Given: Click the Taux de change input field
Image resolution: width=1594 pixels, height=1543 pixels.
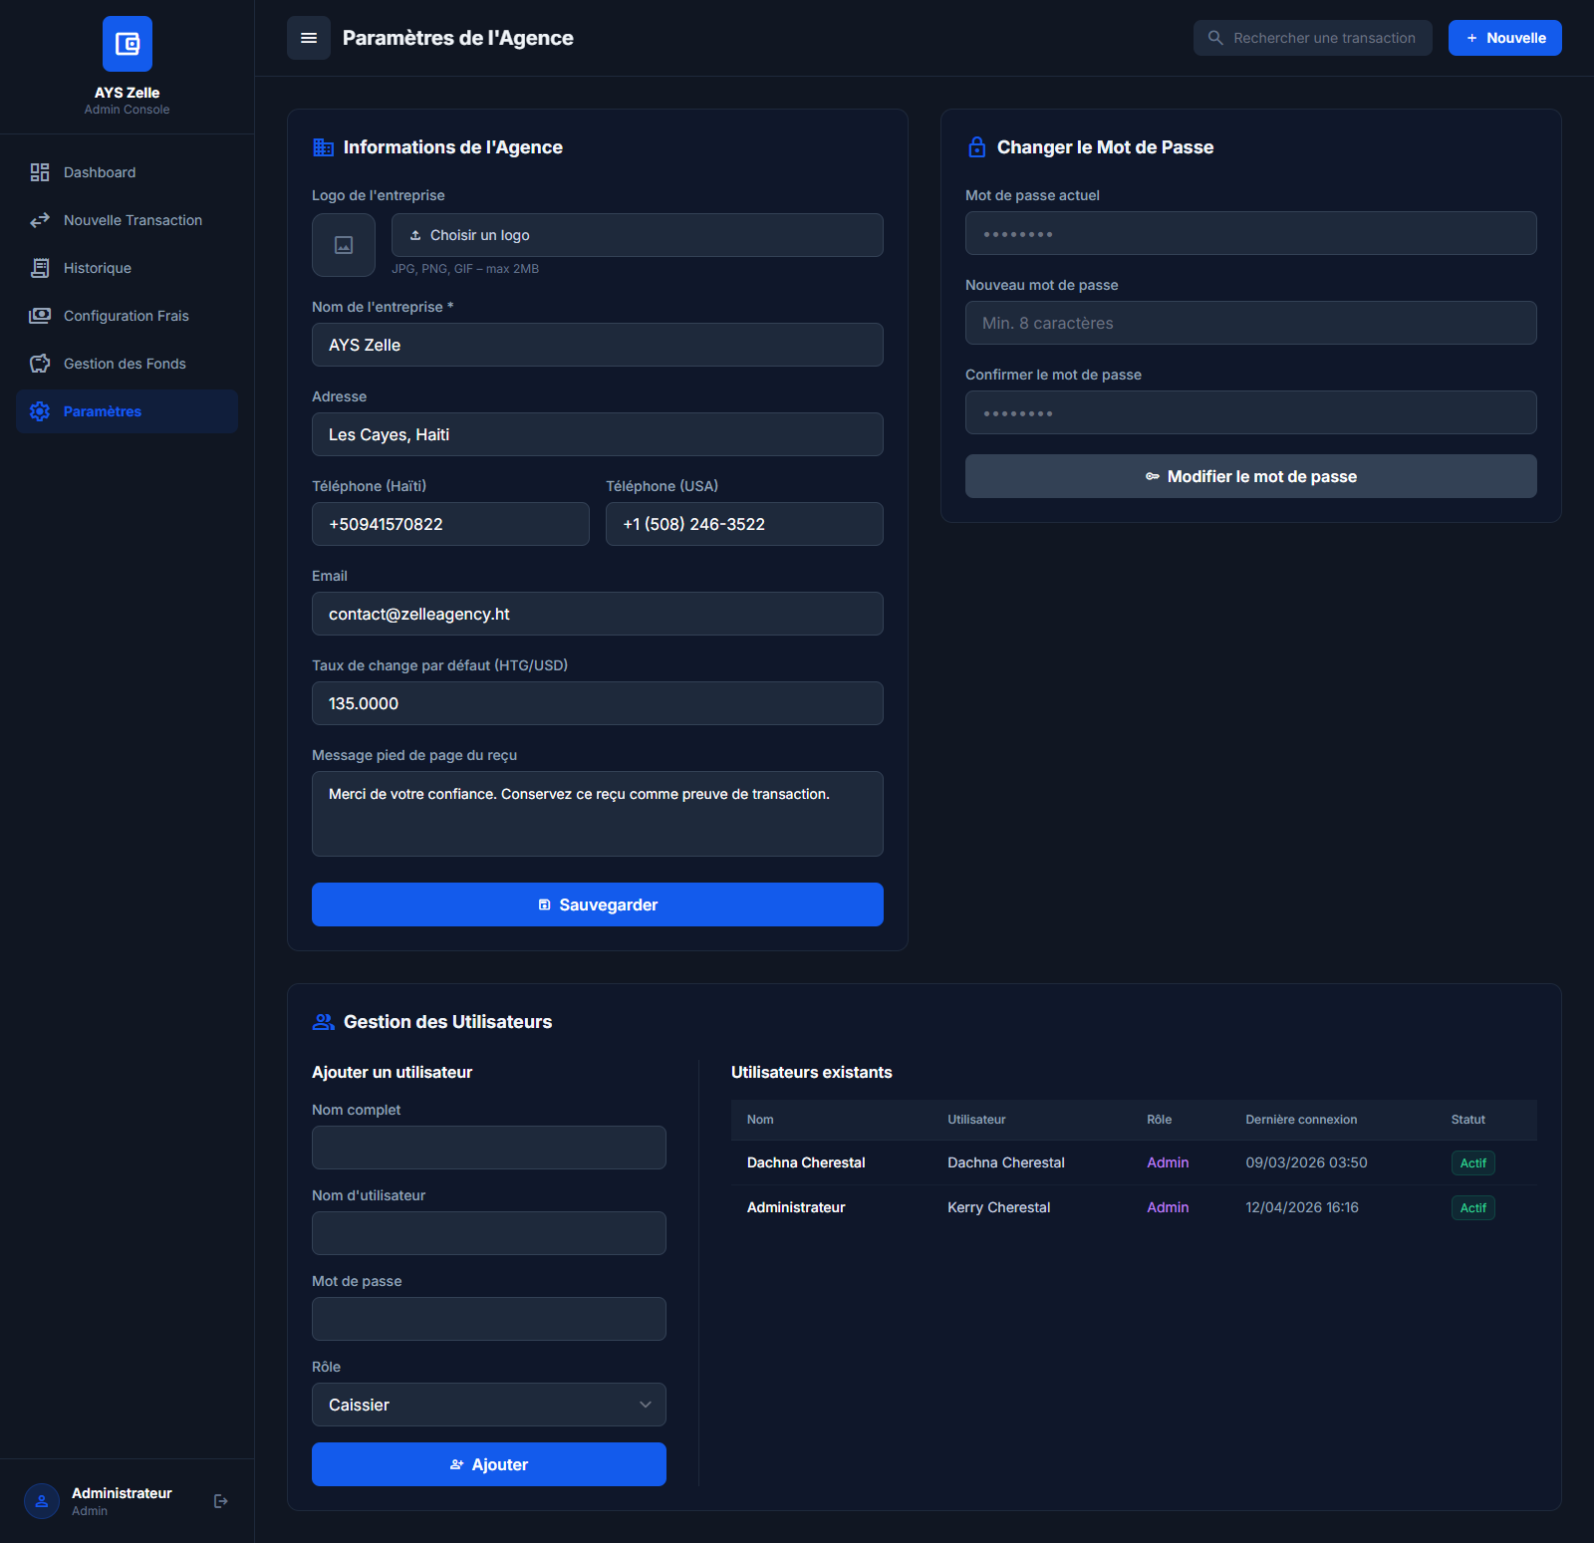Looking at the screenshot, I should pos(597,703).
